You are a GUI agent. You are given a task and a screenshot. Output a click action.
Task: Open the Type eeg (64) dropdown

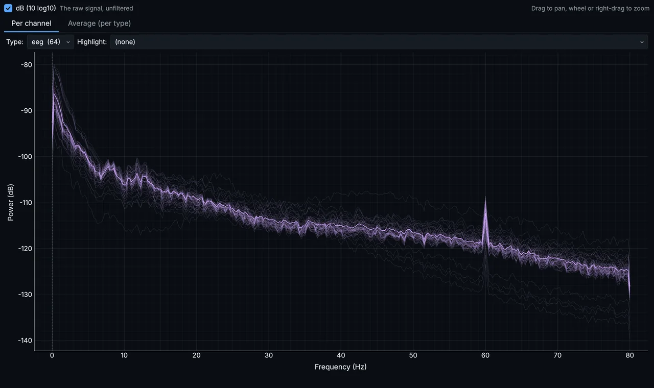click(x=51, y=42)
